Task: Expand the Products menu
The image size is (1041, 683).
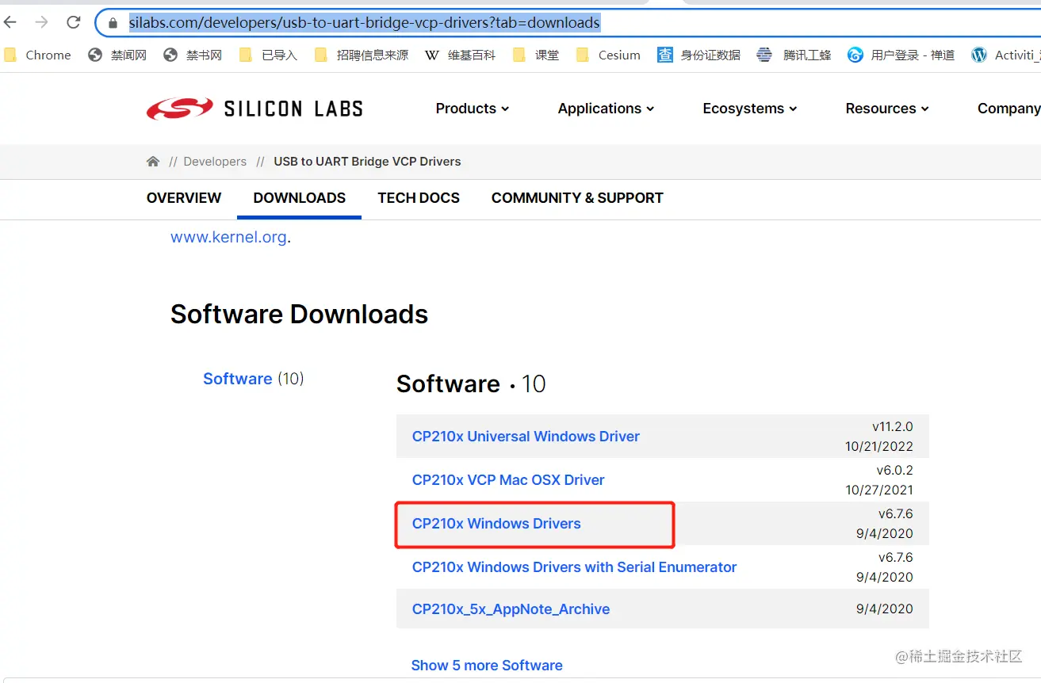Action: pos(473,109)
